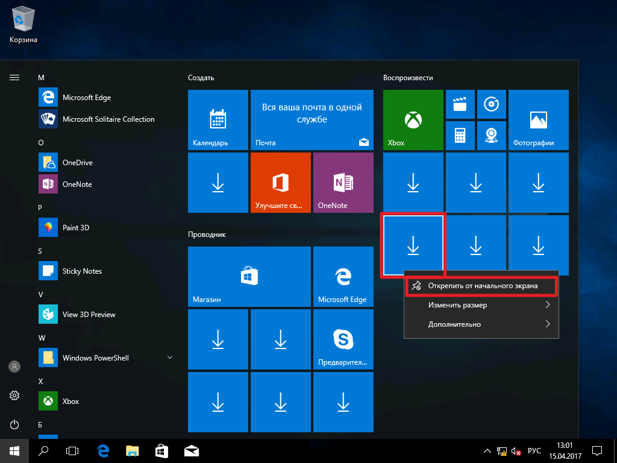Click the Power button in Start sidebar

click(x=14, y=424)
